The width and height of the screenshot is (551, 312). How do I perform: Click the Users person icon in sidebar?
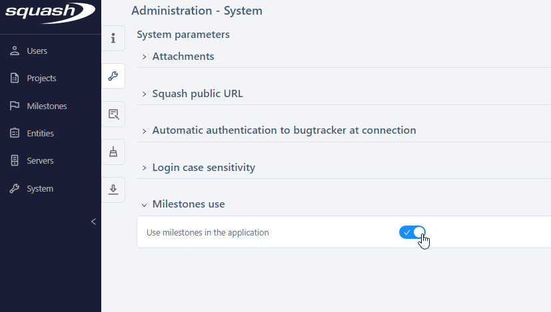tap(15, 51)
